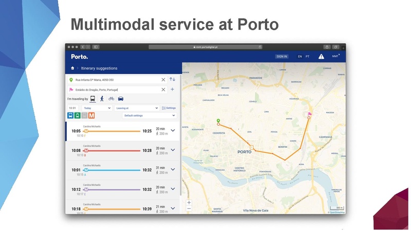Click the Itinerary suggestions breadcrumb
Viewport: 411px width, 231px height.
point(99,68)
